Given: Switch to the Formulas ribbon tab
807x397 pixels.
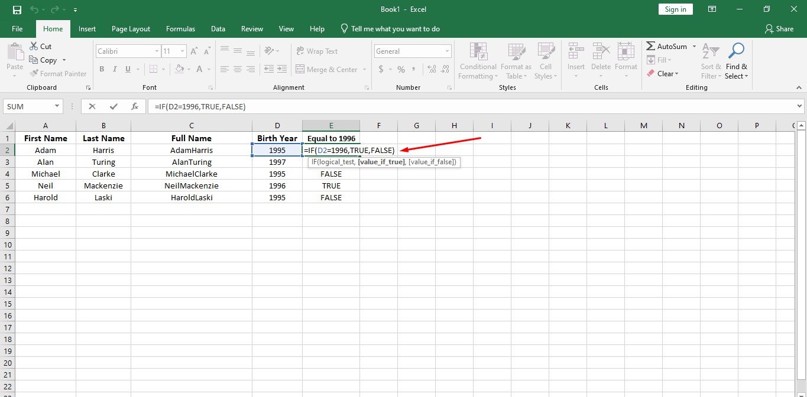Looking at the screenshot, I should pos(180,28).
